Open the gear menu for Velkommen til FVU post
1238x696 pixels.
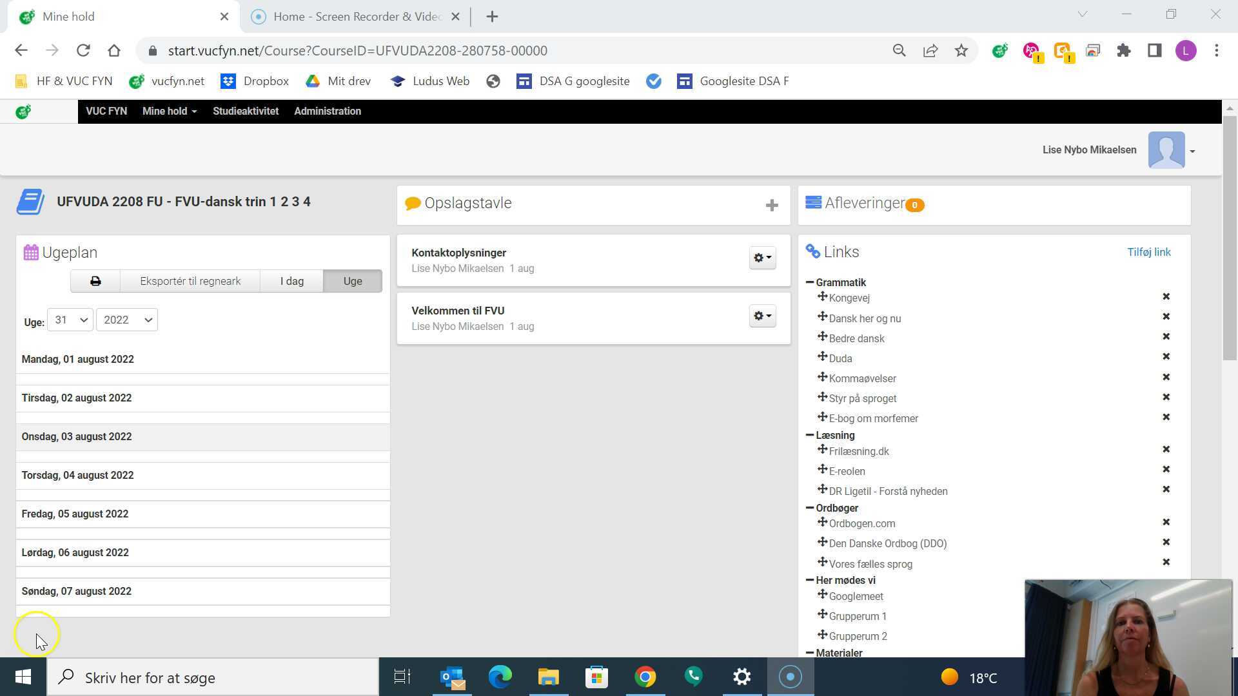pyautogui.click(x=762, y=316)
